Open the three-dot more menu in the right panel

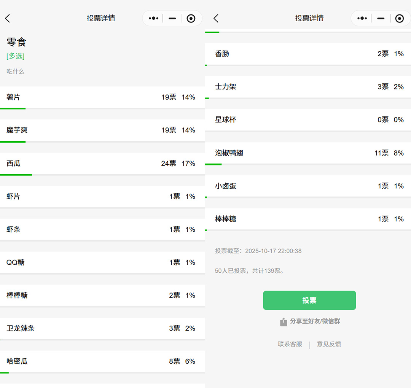coord(362,18)
